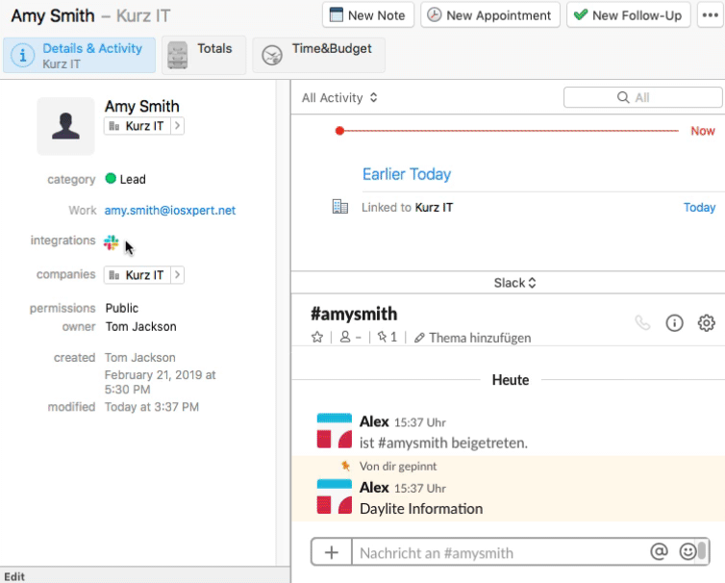Click the owner Tom Jackson value
This screenshot has height=583, width=725.
(x=141, y=327)
